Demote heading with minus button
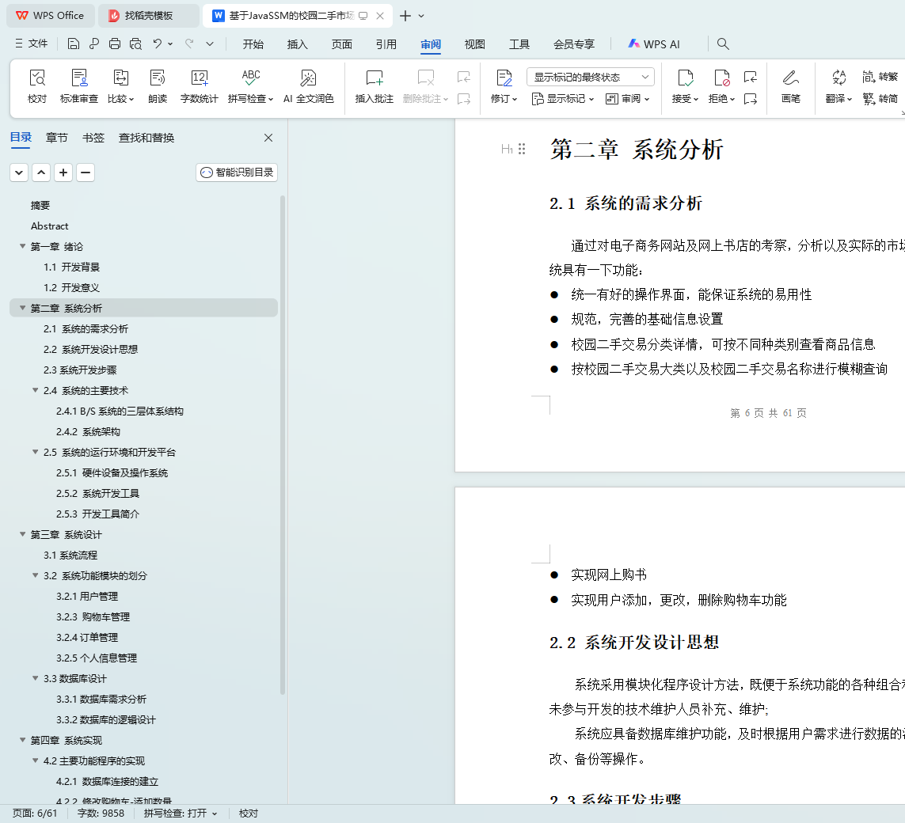 [x=86, y=173]
